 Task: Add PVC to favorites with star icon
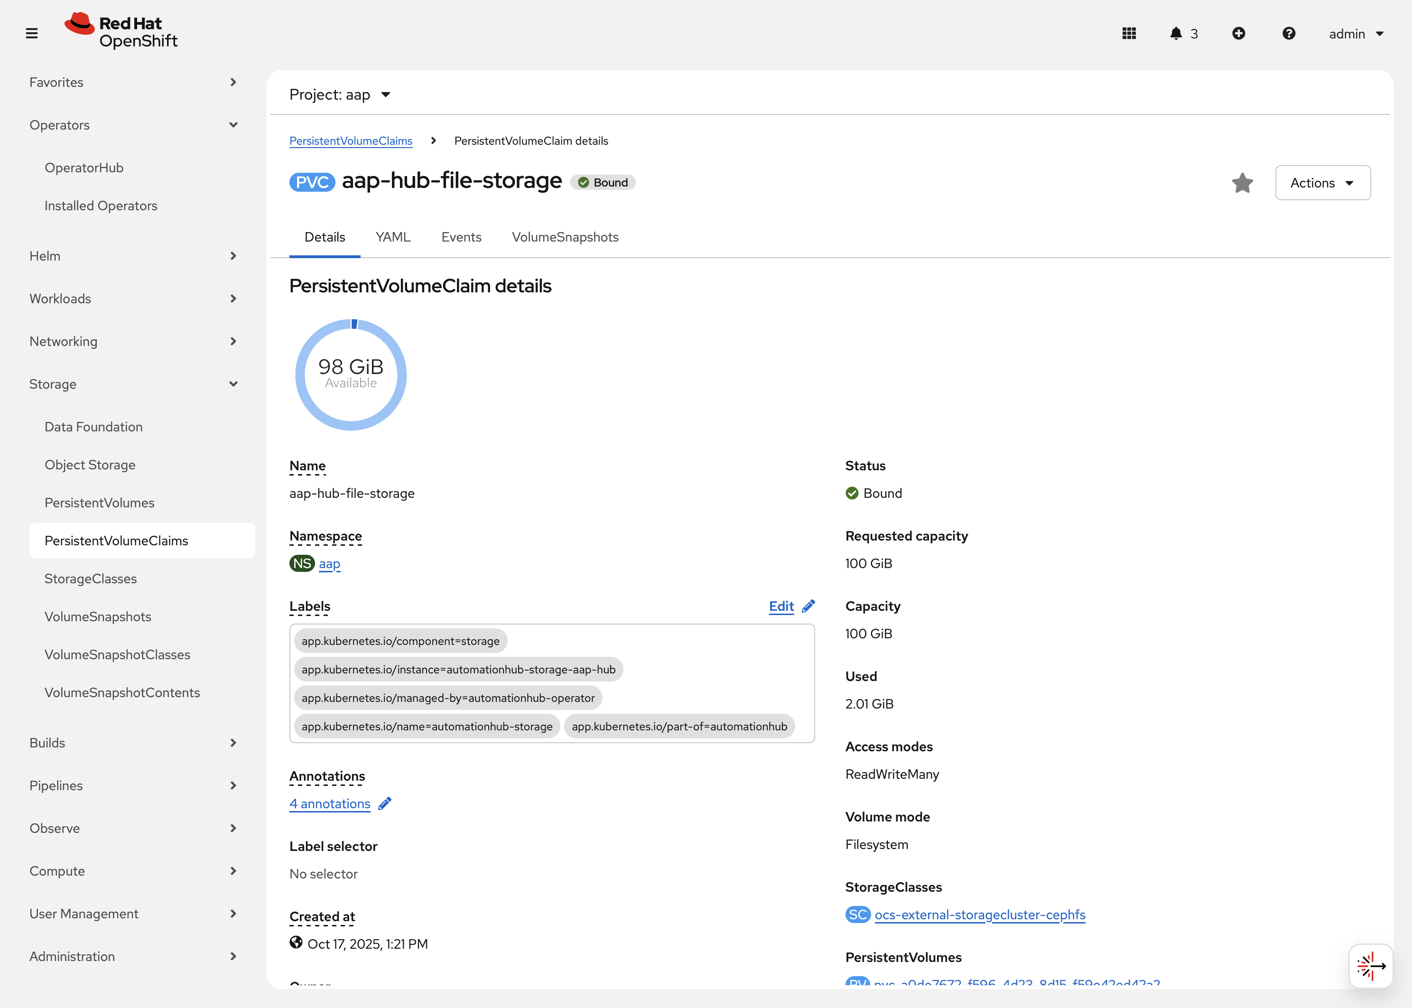[x=1242, y=183]
